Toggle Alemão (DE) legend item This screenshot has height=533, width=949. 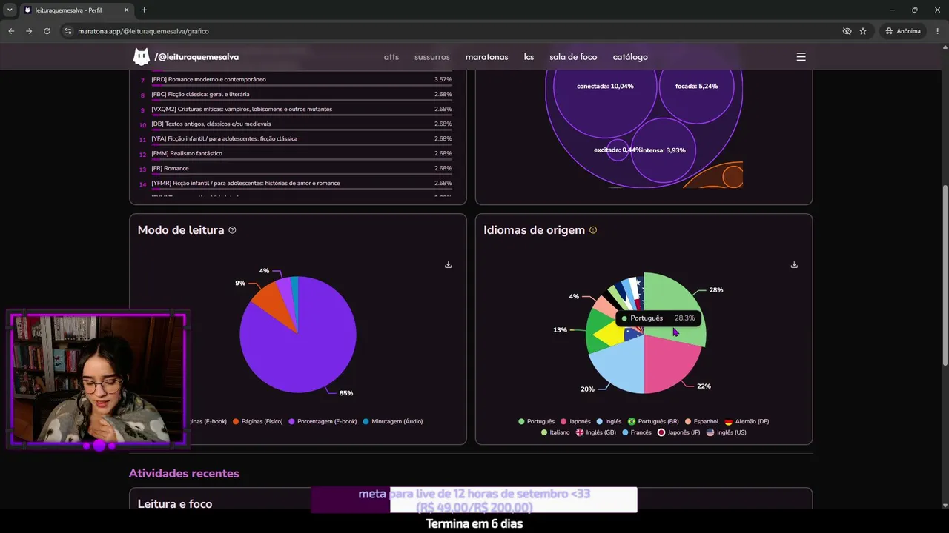(x=747, y=421)
